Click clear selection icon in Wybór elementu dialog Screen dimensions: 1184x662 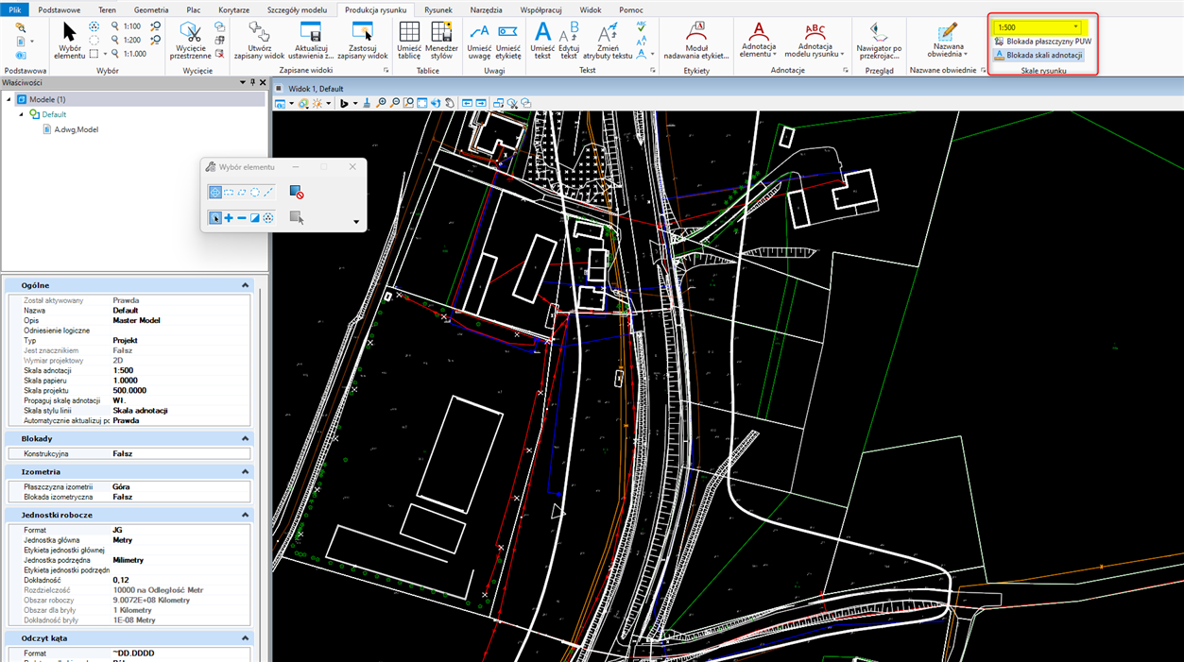point(297,192)
